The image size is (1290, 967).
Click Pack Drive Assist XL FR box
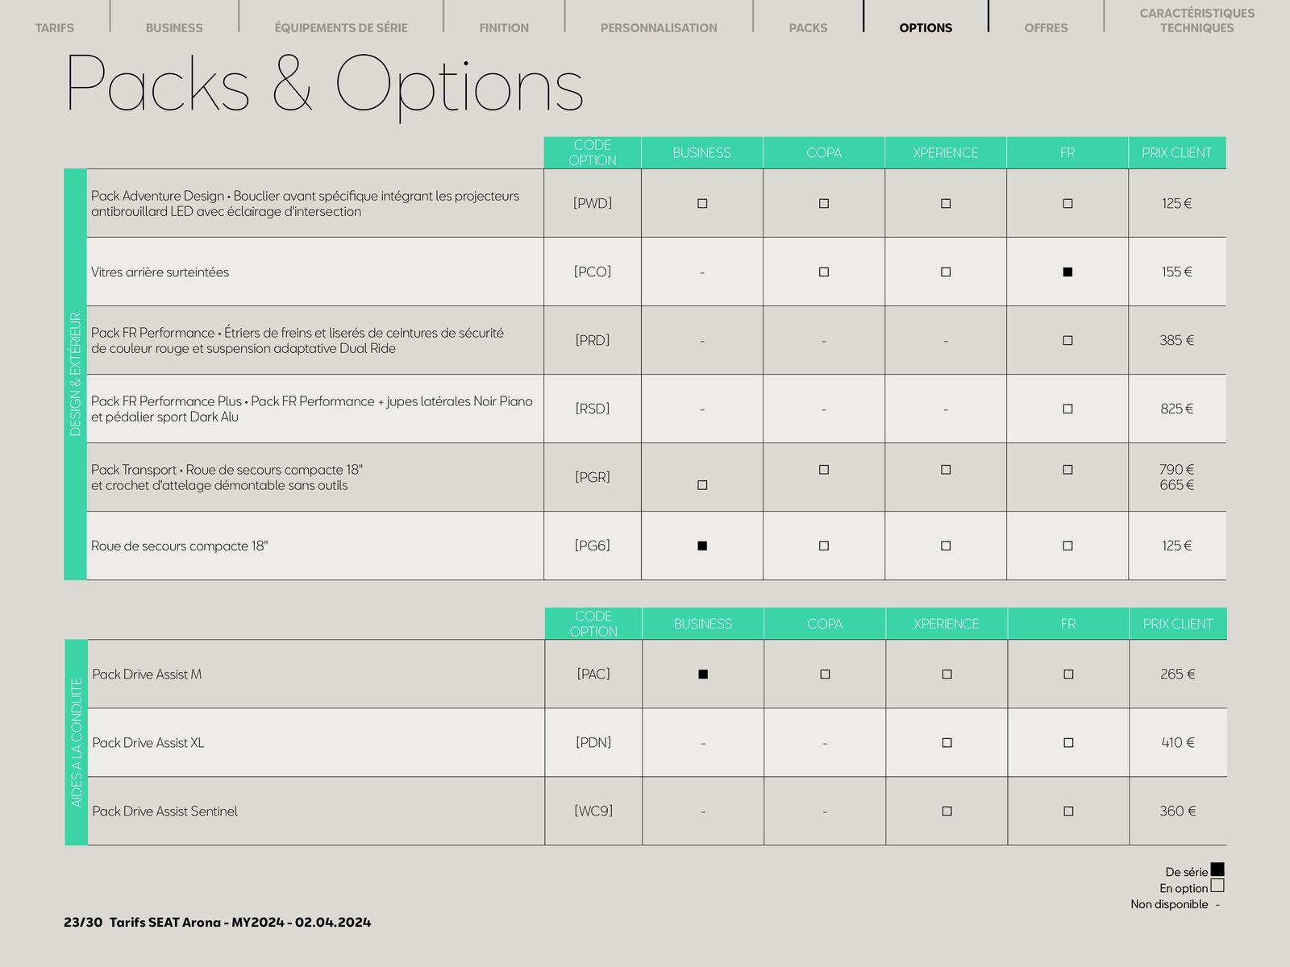tap(1068, 743)
